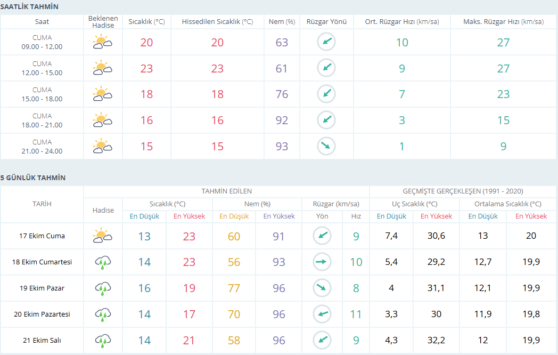The height and width of the screenshot is (355, 558).
Task: Click the Maks. Rüzgar Hızı column header
Action: [503, 22]
